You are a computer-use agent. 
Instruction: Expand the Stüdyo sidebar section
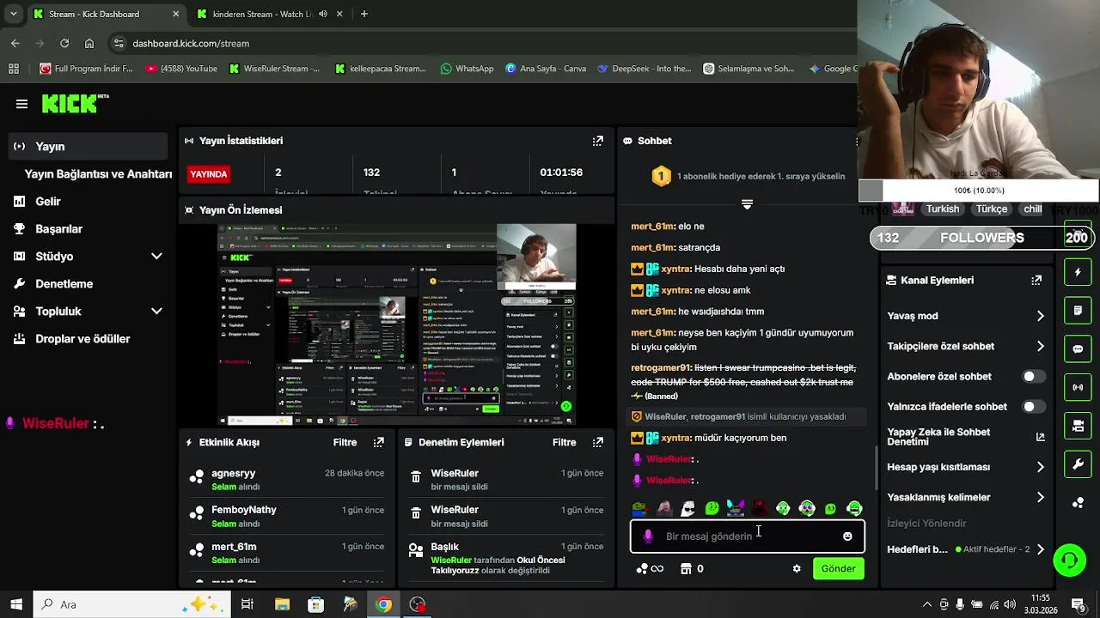click(x=156, y=256)
